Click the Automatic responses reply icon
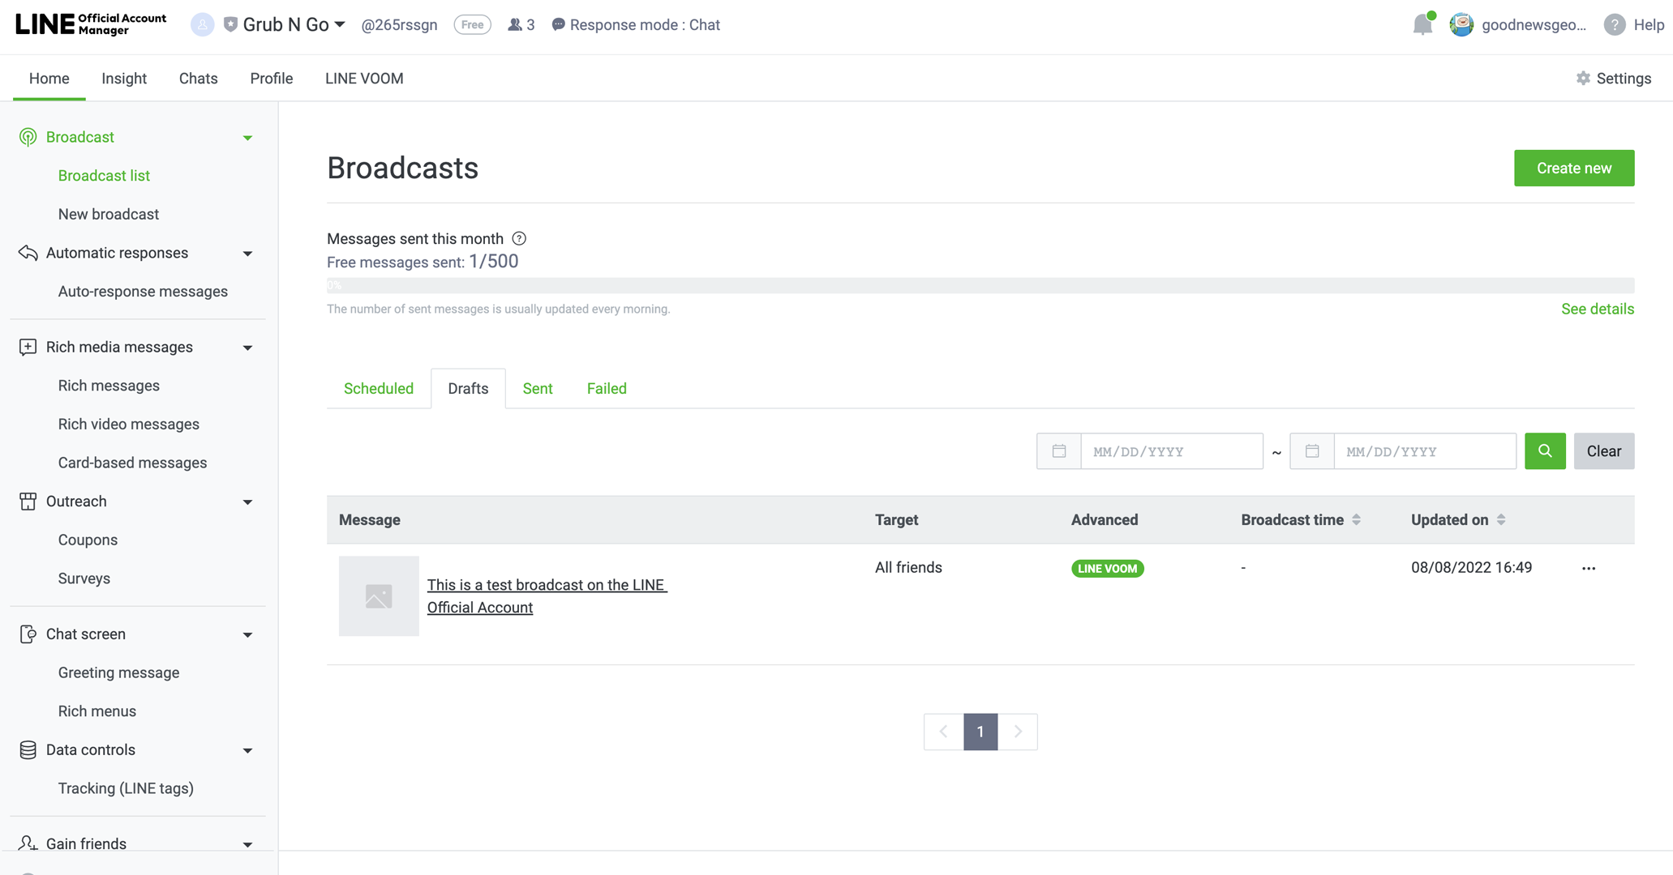The height and width of the screenshot is (875, 1673). (x=28, y=253)
